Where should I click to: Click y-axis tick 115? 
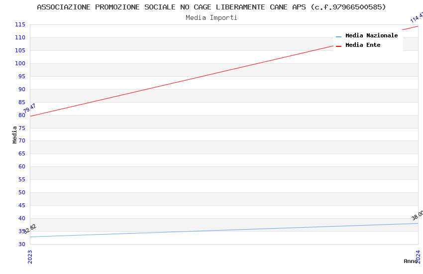(x=20, y=24)
